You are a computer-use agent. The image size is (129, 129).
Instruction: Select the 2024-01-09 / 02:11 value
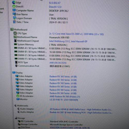tap(59, 22)
